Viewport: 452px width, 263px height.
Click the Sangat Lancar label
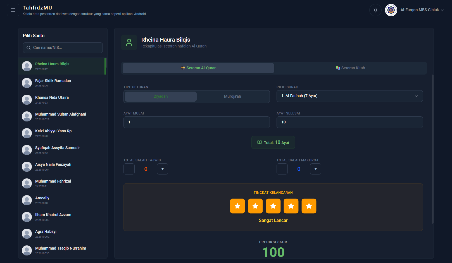(273, 221)
